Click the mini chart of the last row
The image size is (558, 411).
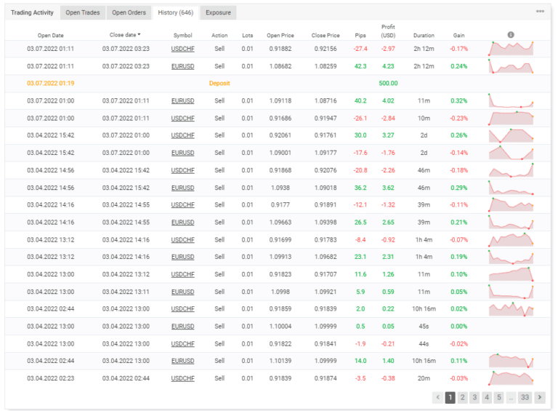pyautogui.click(x=511, y=378)
